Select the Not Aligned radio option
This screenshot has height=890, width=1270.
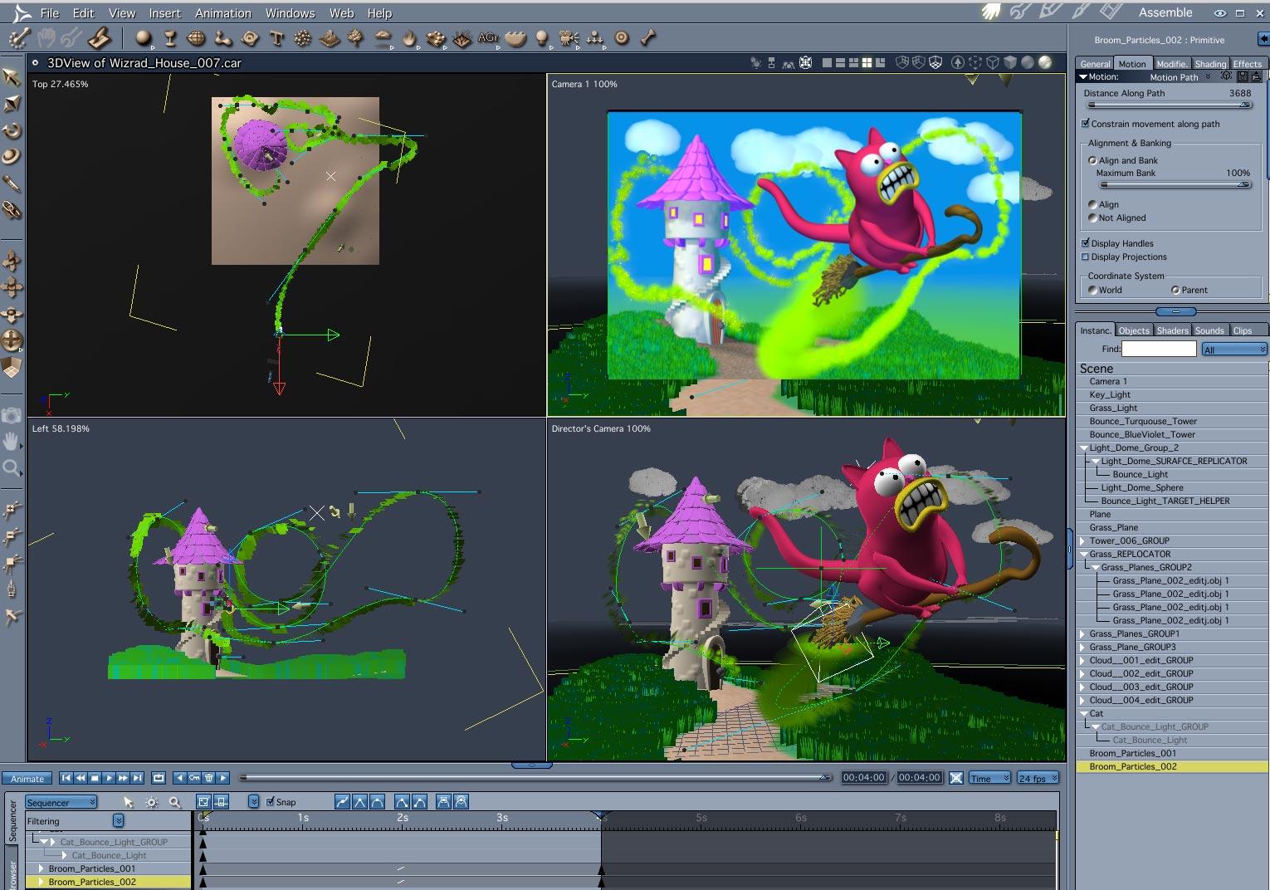pos(1092,218)
